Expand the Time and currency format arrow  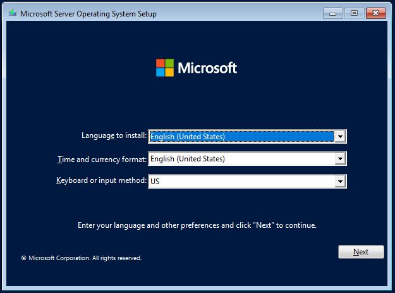pyautogui.click(x=340, y=159)
